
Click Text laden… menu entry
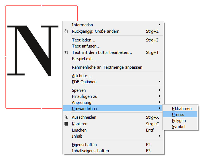pyautogui.click(x=84, y=40)
